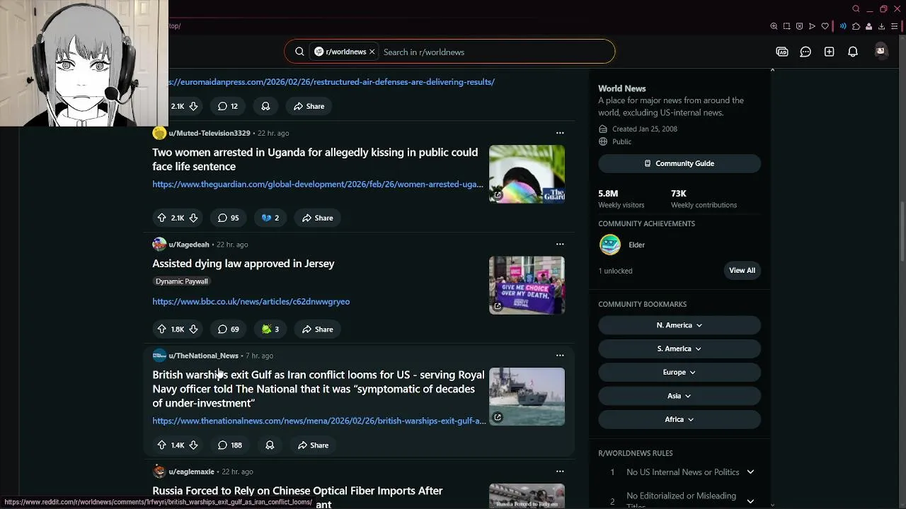This screenshot has height=509, width=906.
Task: Share the Assisted dying law post
Action: (x=317, y=329)
